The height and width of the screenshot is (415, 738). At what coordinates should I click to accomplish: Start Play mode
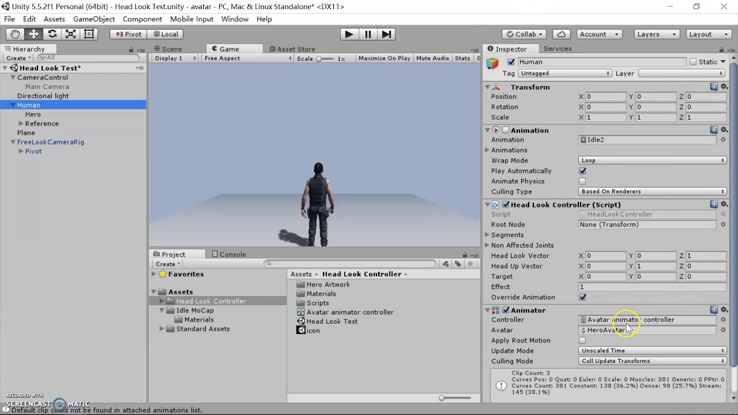[x=349, y=34]
